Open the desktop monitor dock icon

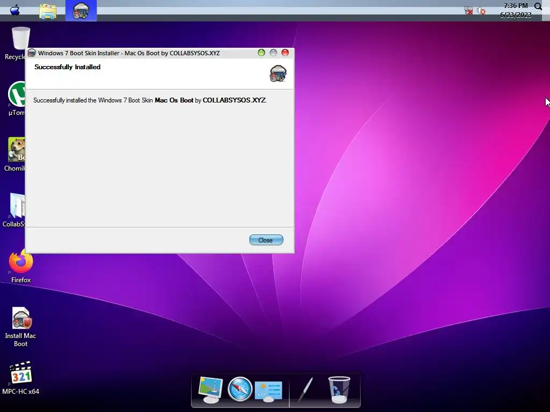[210, 389]
